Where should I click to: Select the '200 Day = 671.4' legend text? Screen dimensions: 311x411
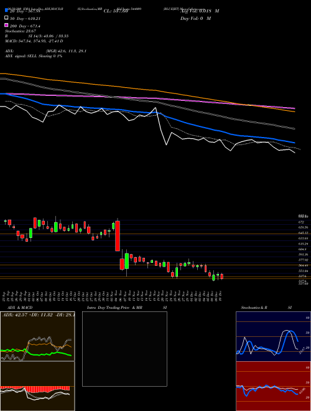[x=25, y=26]
